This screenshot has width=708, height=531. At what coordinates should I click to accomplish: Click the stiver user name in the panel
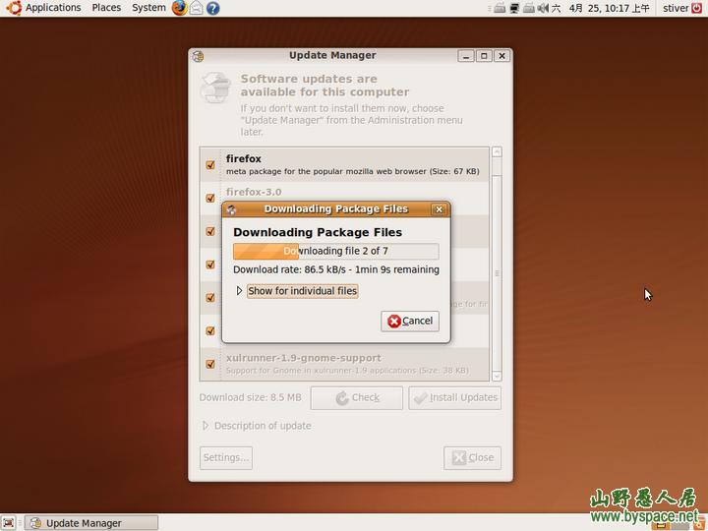click(x=676, y=8)
